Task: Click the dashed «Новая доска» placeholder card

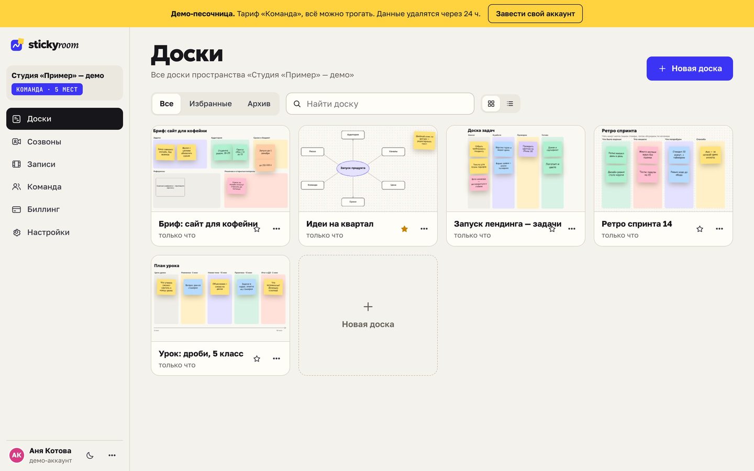Action: (x=368, y=315)
